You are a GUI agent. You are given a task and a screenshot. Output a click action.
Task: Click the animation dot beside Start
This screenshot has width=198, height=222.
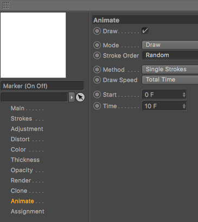coord(97,94)
